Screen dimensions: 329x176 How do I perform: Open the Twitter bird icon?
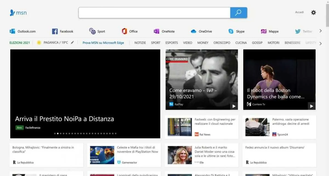click(298, 31)
